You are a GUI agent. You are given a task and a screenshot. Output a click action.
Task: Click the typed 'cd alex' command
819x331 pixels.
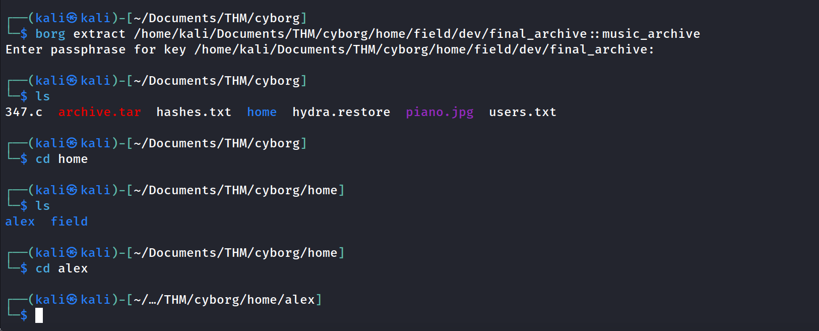coord(61,268)
